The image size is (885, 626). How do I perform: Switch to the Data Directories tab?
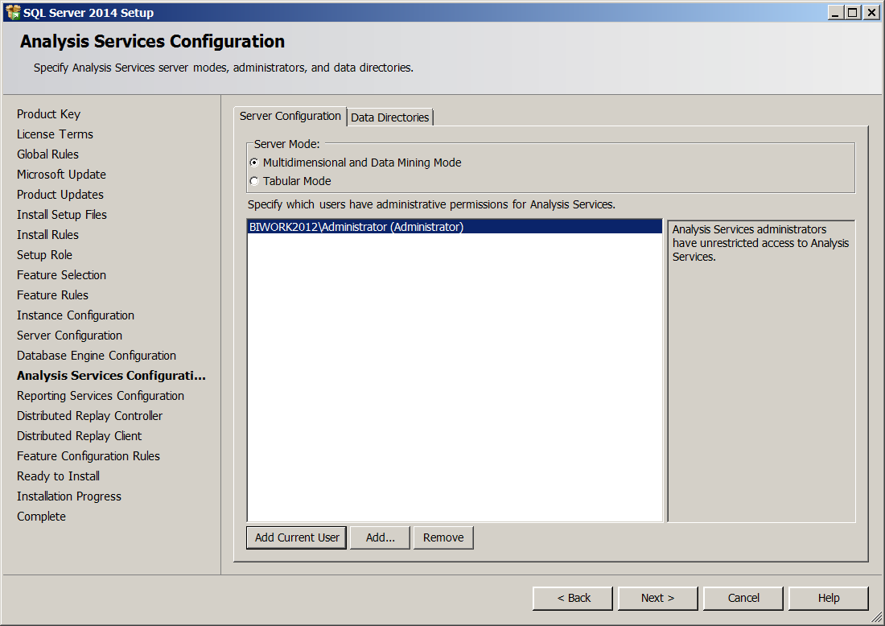tap(390, 117)
